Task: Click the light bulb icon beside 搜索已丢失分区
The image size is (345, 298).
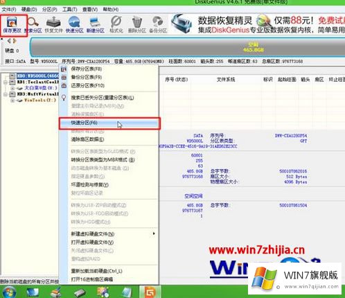Action: tap(64, 98)
